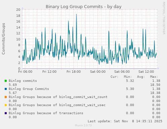Click the Munin 2.0.73 footer text
167x129 pixels.
click(83, 125)
